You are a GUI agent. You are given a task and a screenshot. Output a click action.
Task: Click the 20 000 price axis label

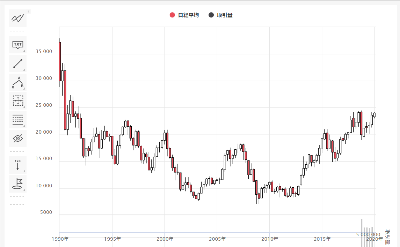[44, 132]
